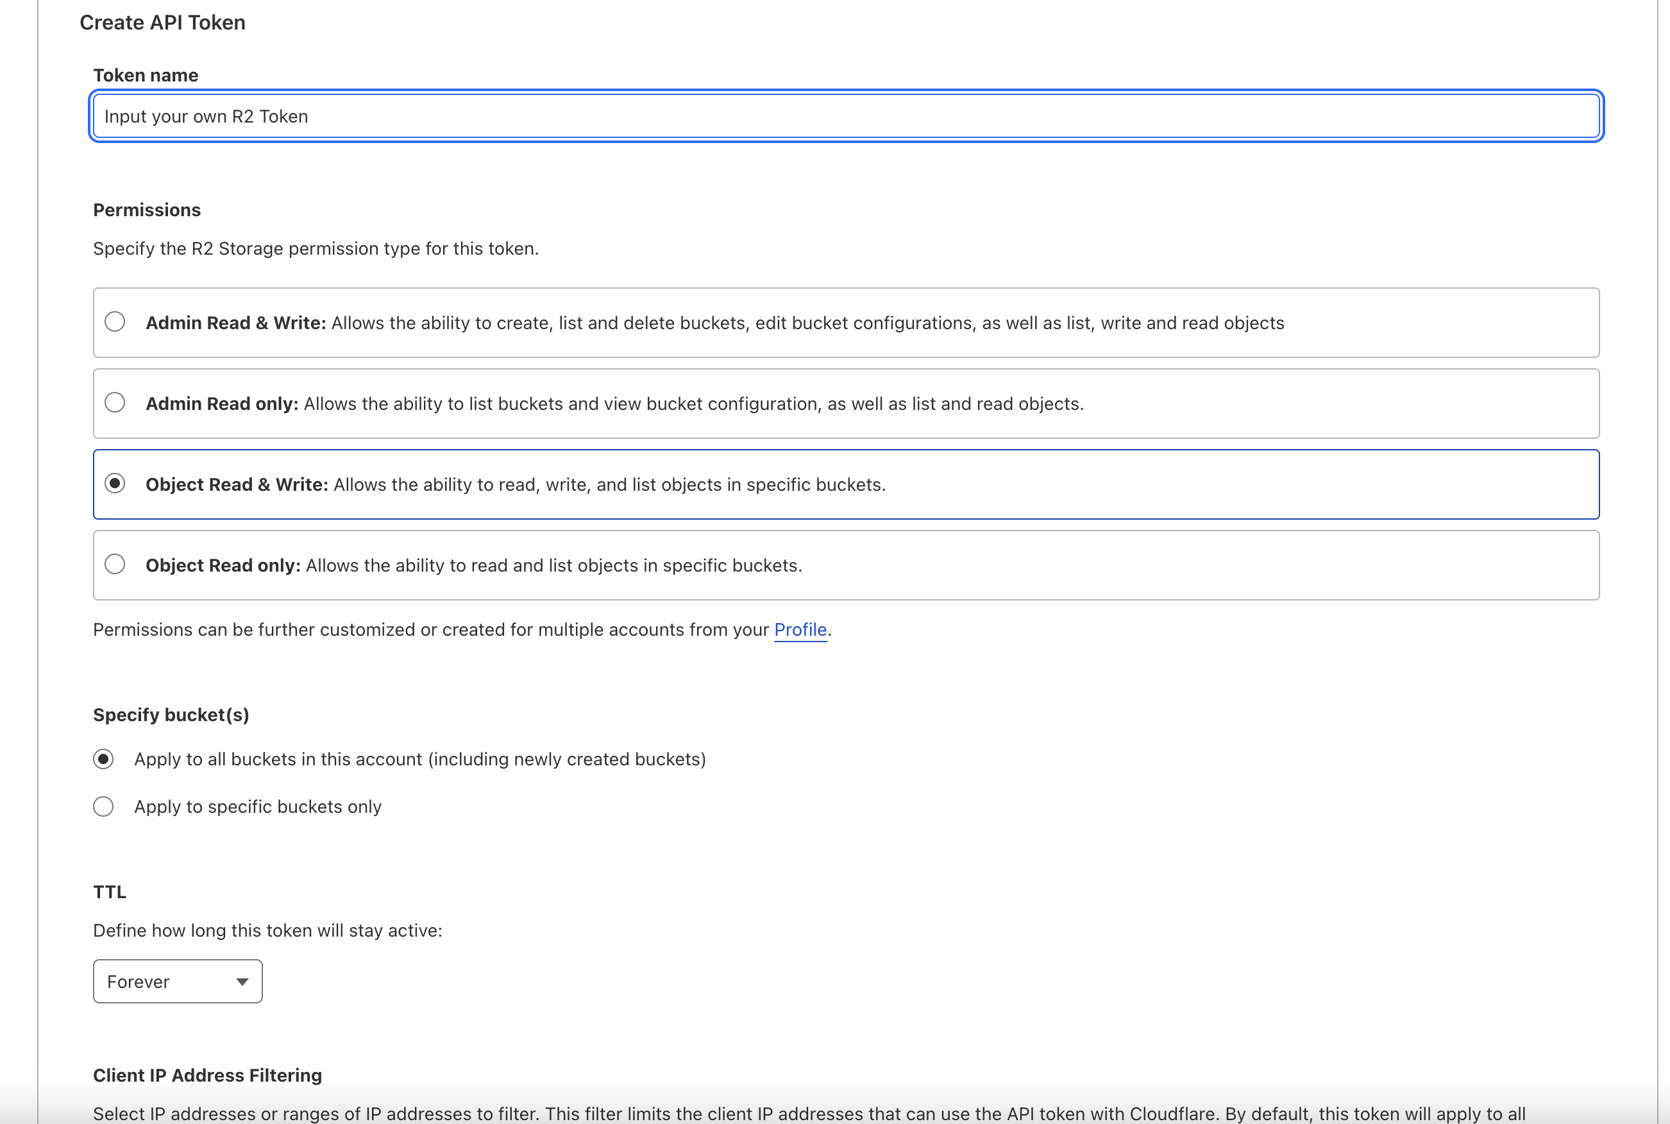This screenshot has height=1124, width=1670.
Task: Pick the Object Read only radio button
Action: (115, 565)
